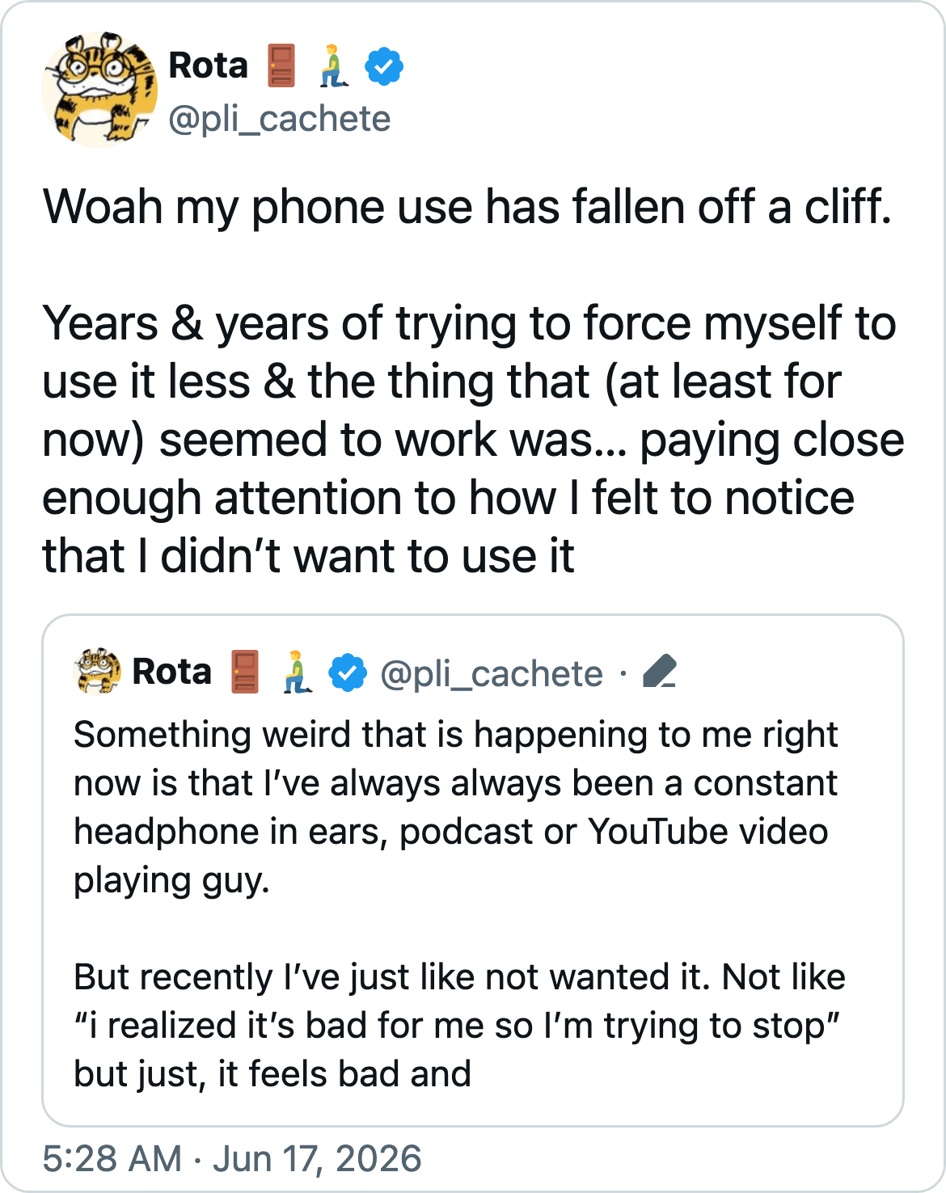Click the "Woah my phone use" opening line

coord(467,207)
